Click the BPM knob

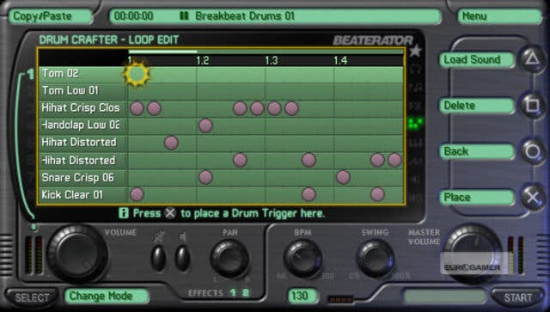(x=303, y=259)
